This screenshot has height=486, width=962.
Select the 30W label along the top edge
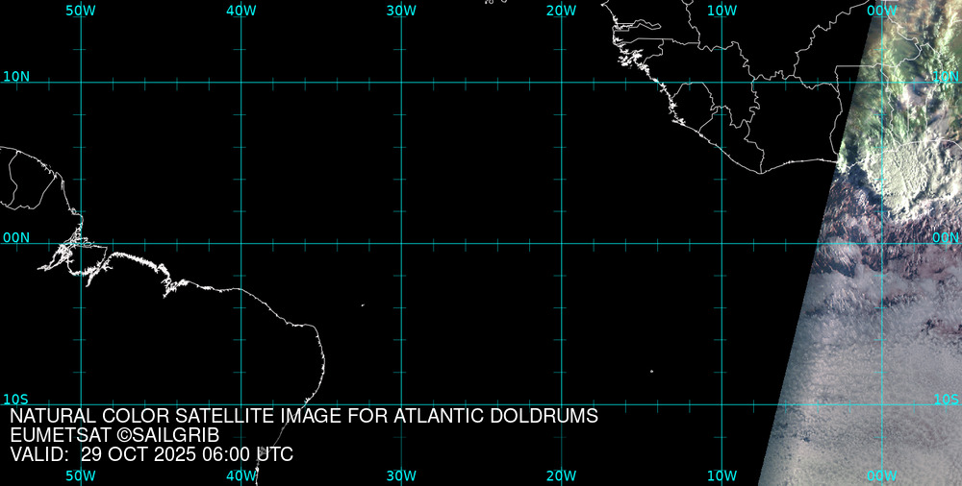tap(401, 11)
